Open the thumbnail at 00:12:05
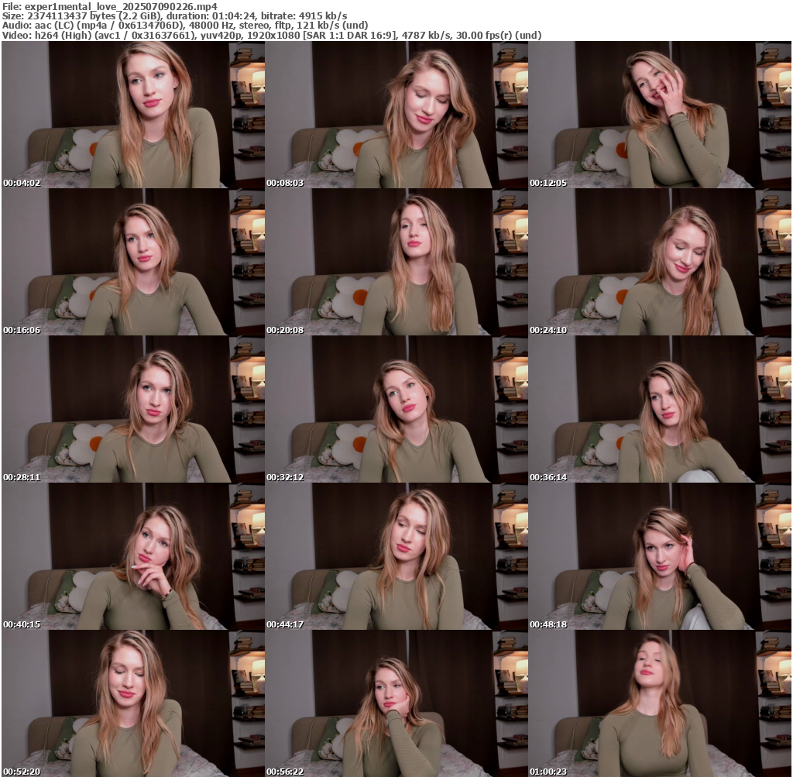This screenshot has width=793, height=777. pos(660,115)
